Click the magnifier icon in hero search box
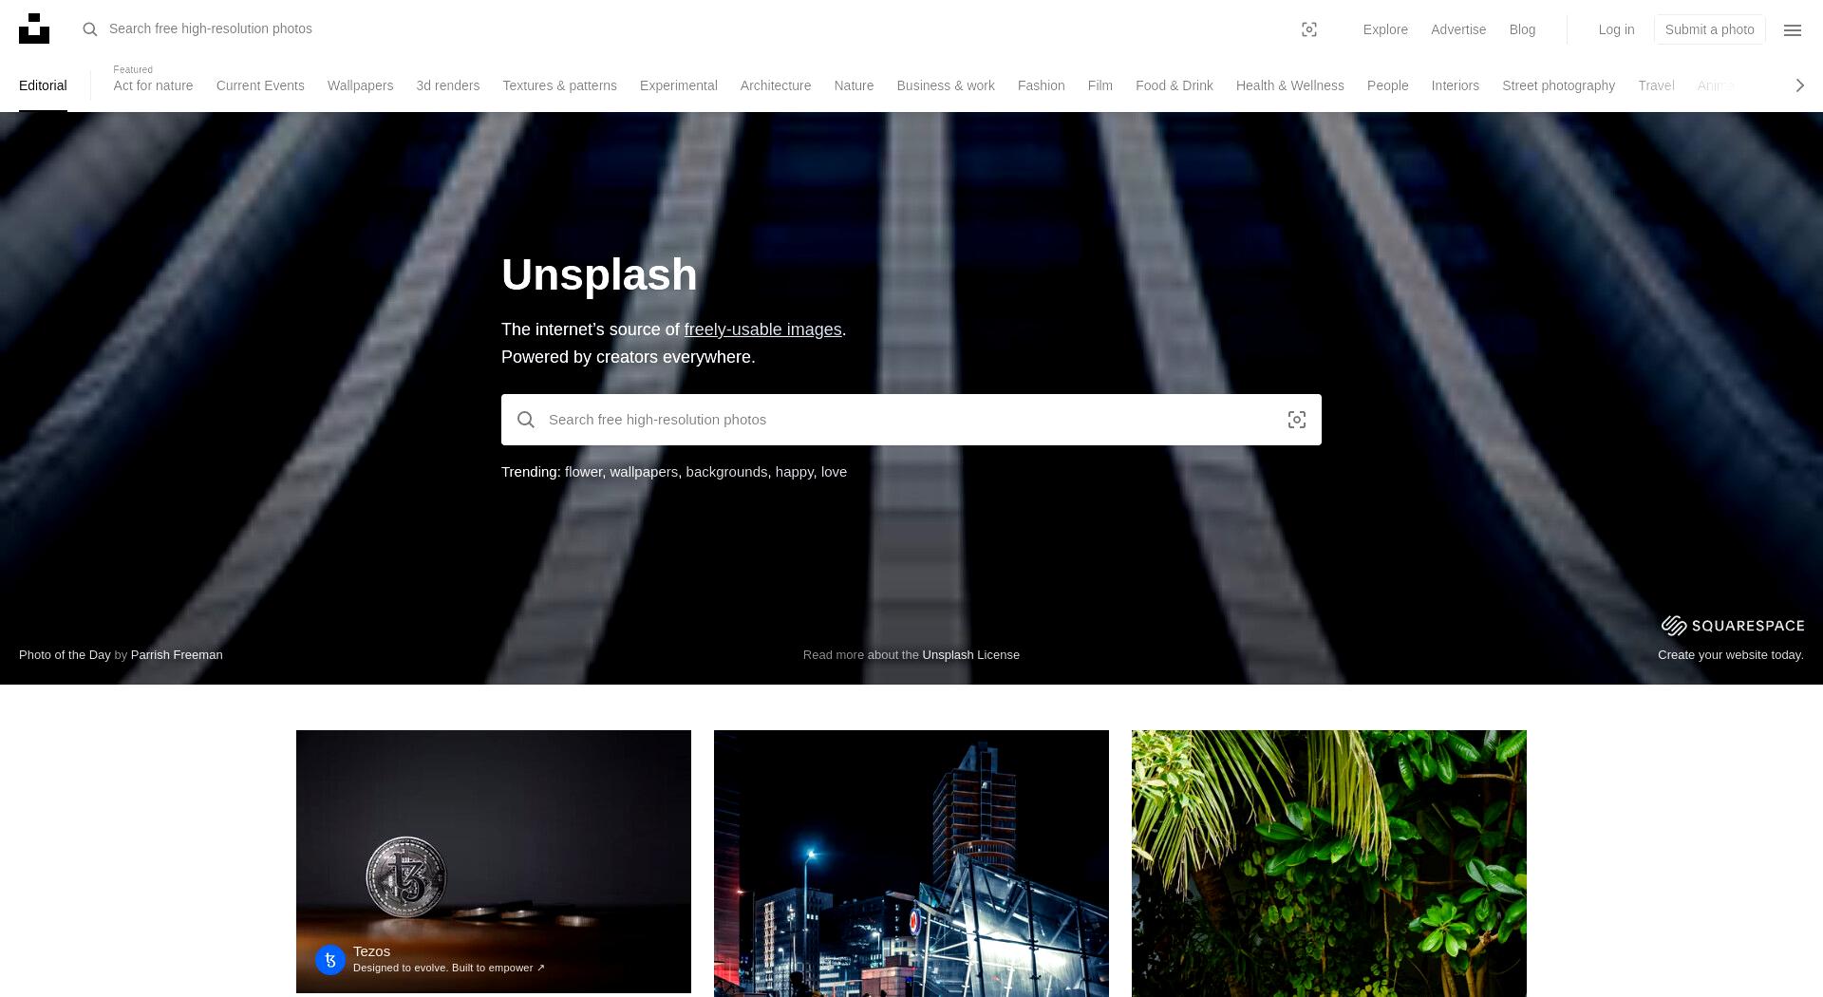Screen dimensions: 1823x997 [526, 420]
